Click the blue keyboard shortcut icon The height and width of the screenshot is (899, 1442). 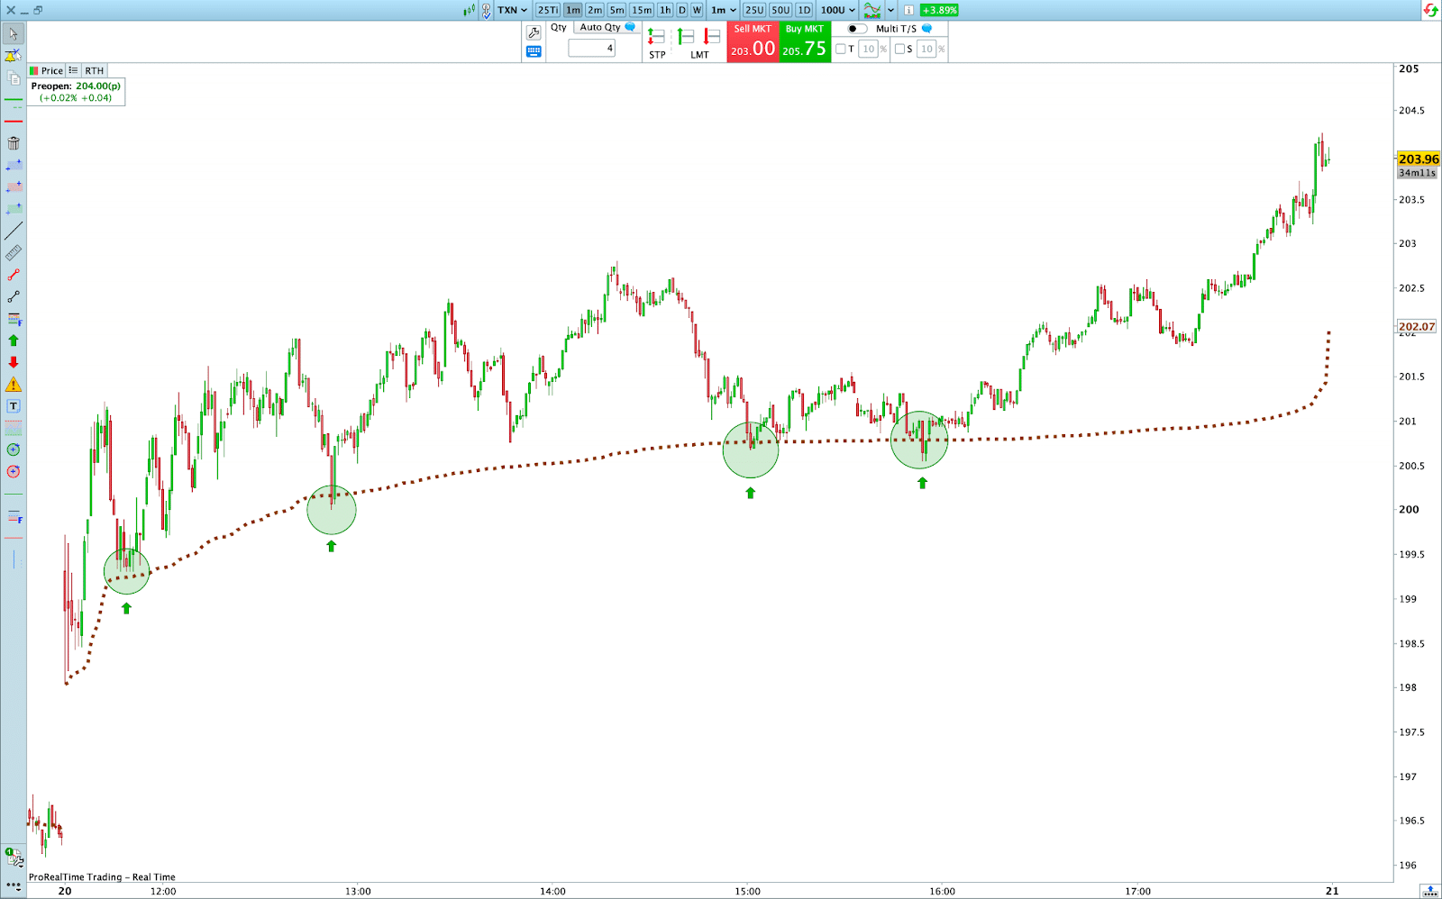tap(534, 51)
